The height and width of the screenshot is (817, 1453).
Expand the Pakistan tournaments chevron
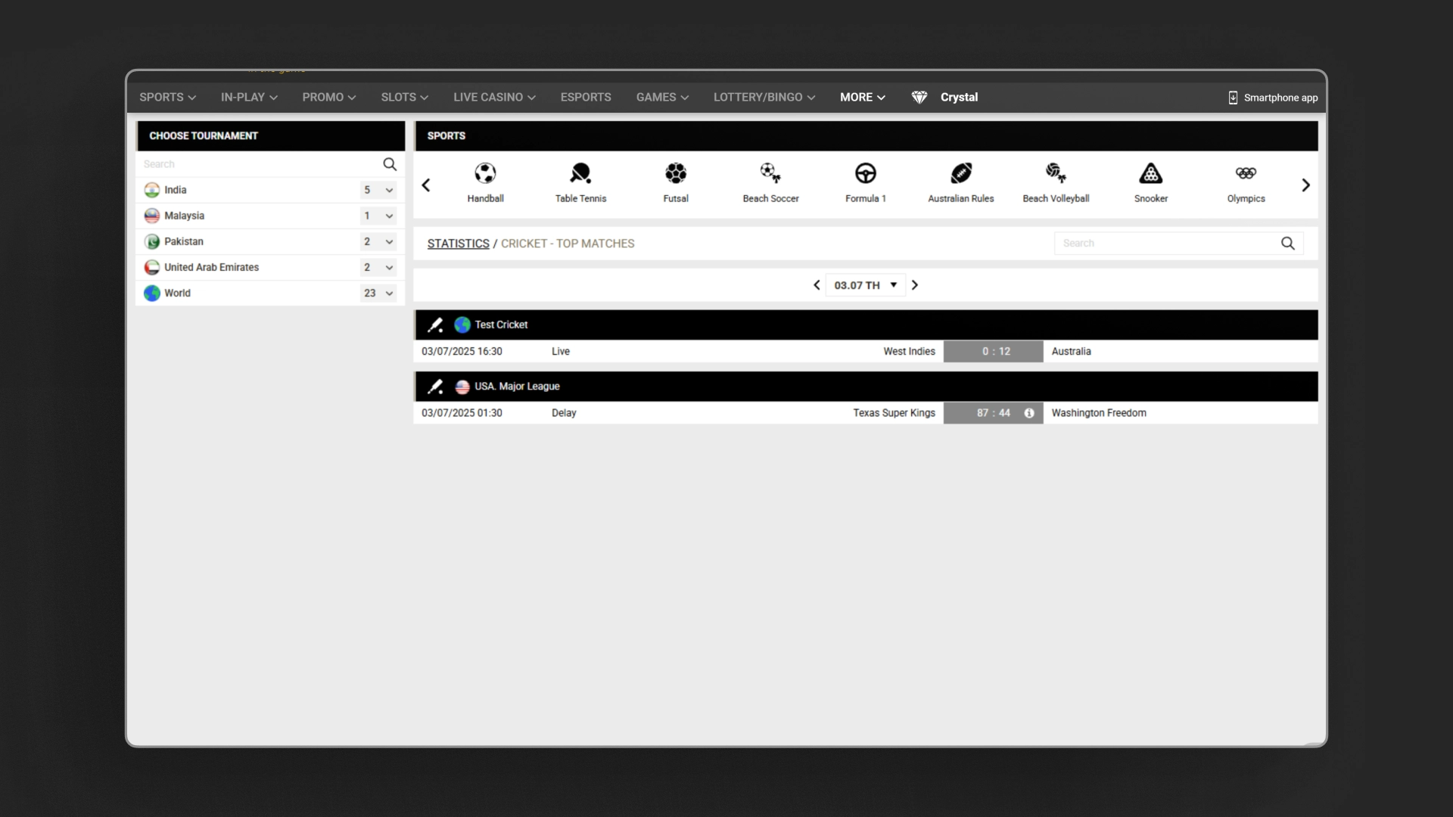coord(389,242)
